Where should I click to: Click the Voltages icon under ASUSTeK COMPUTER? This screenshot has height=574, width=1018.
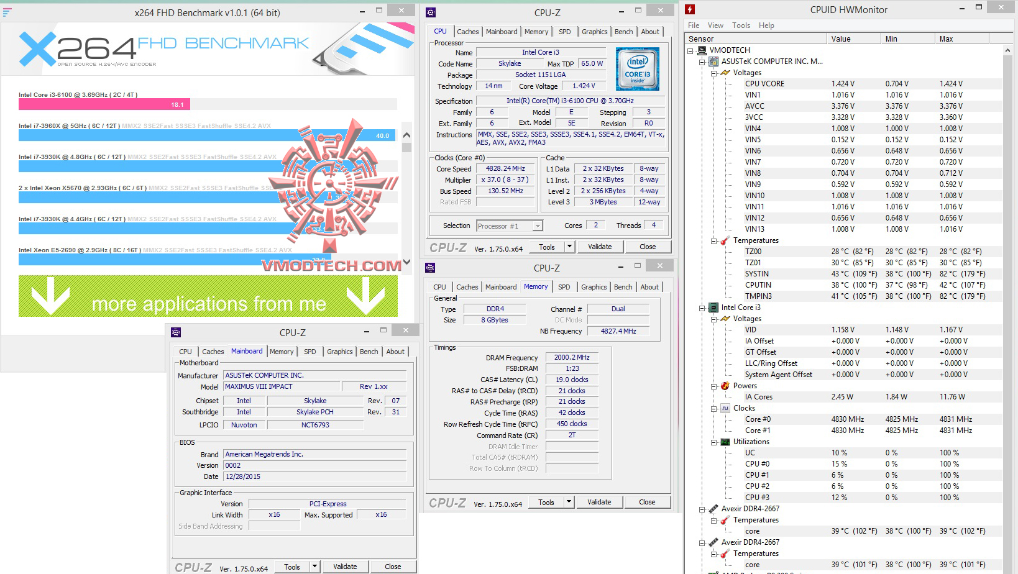coord(725,73)
